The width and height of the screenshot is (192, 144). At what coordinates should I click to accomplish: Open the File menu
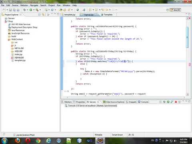pos(3,5)
